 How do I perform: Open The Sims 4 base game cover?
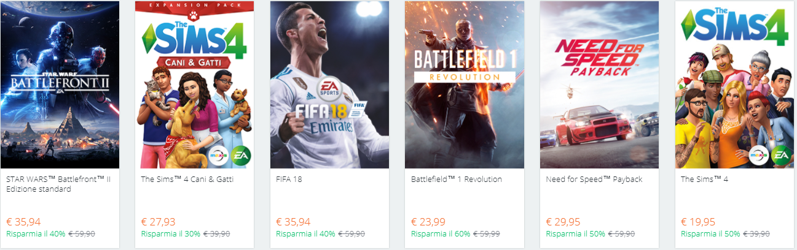(734, 85)
